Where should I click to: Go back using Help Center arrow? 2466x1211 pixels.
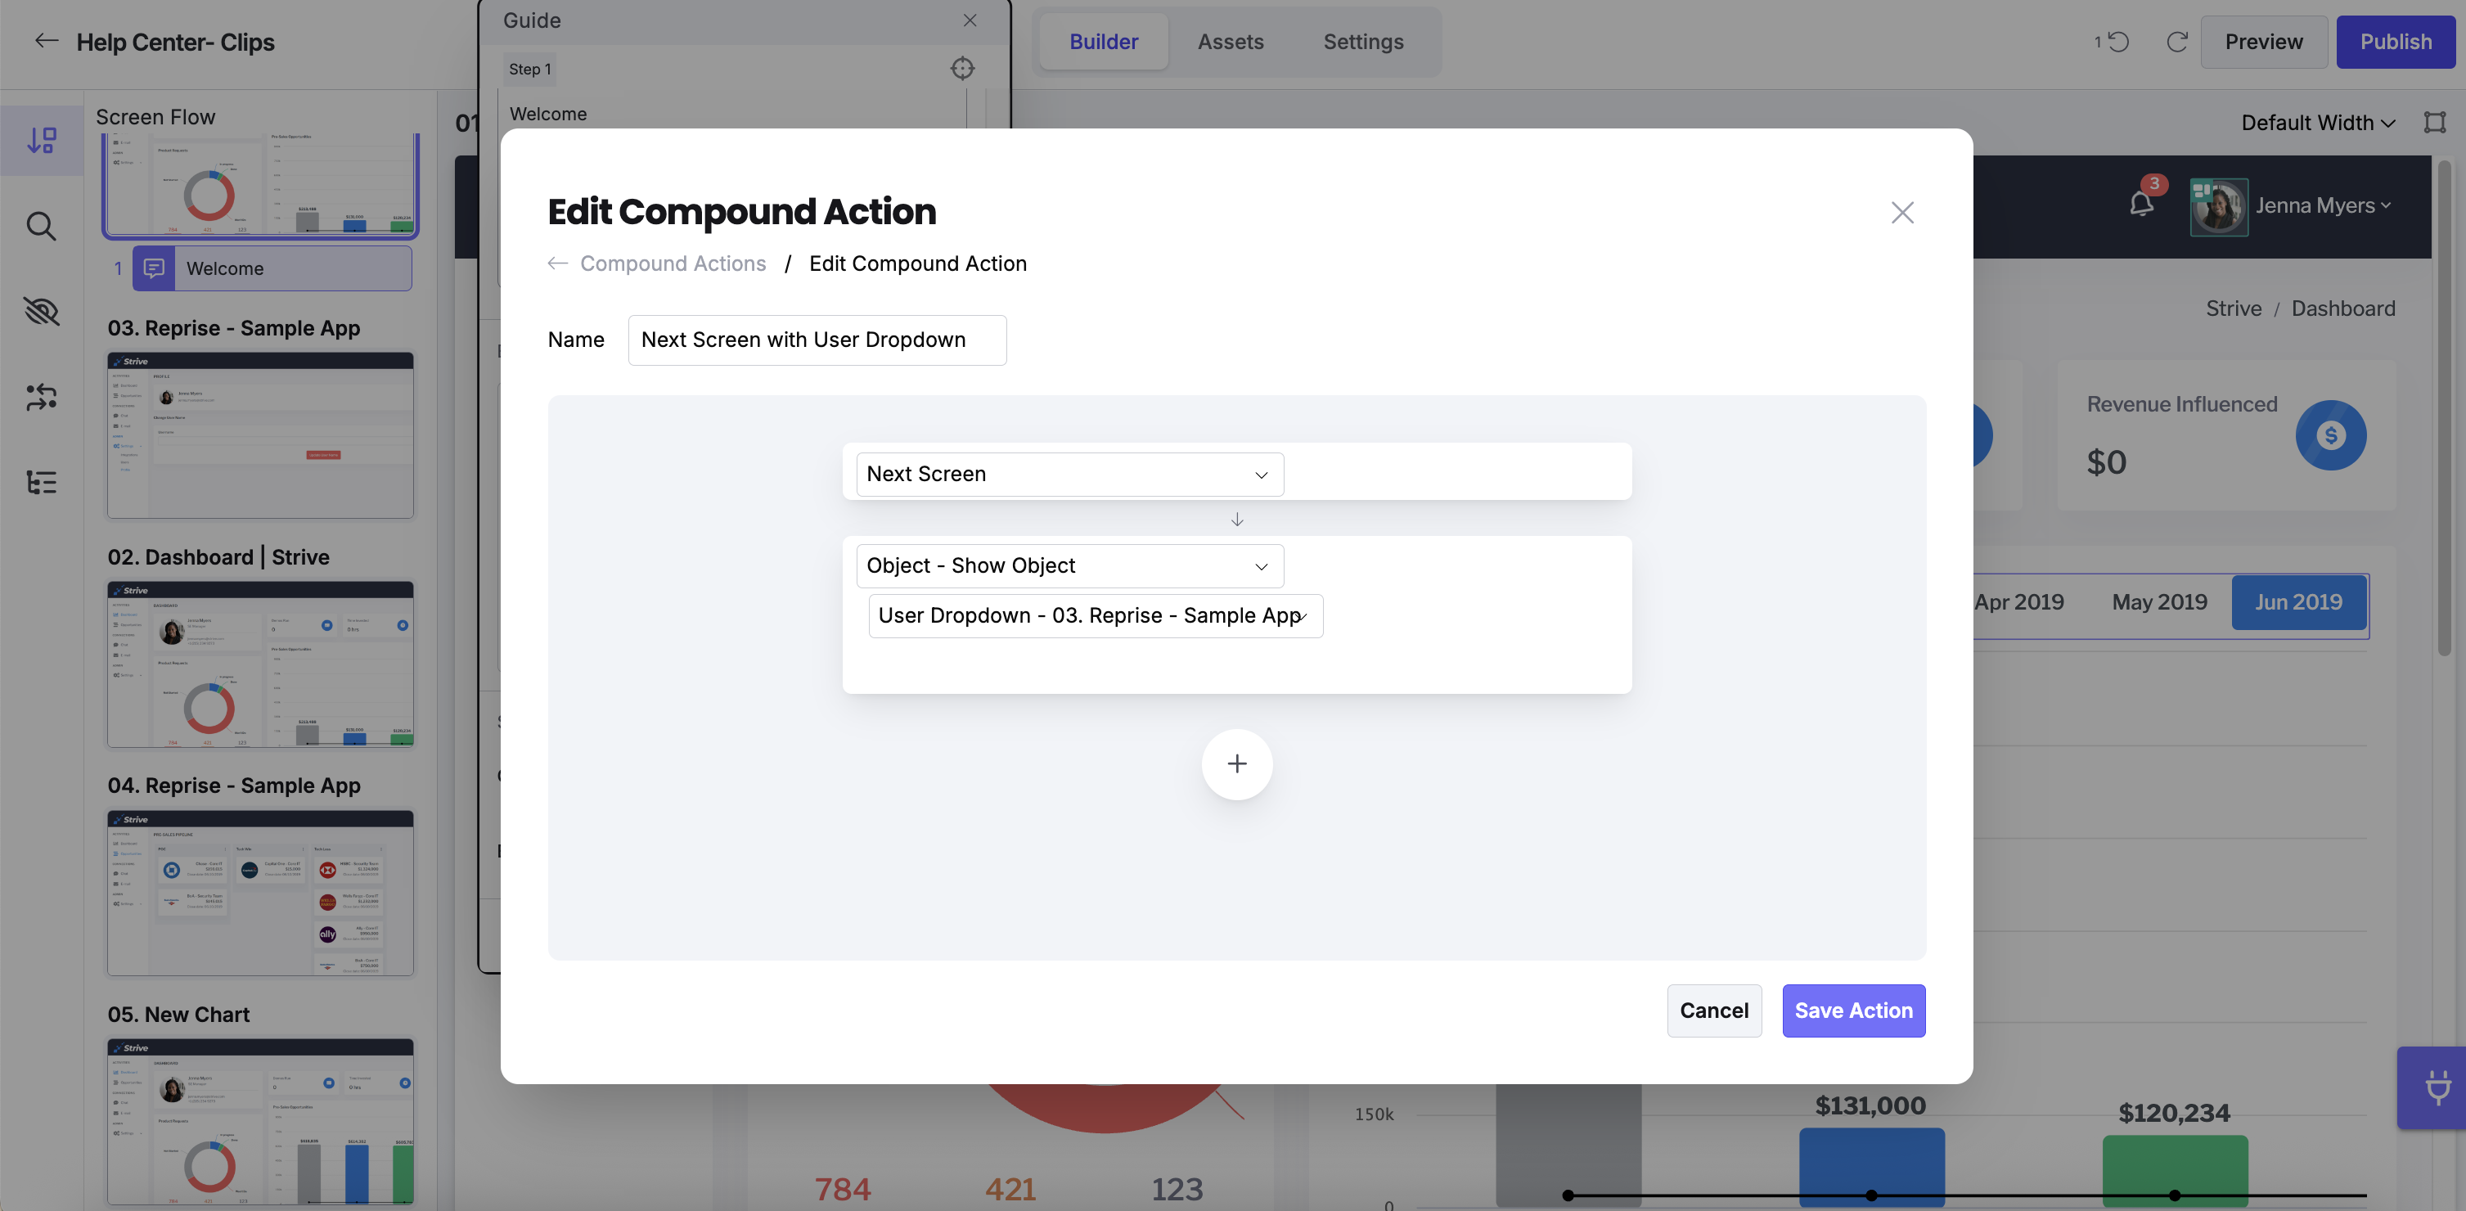[x=46, y=41]
